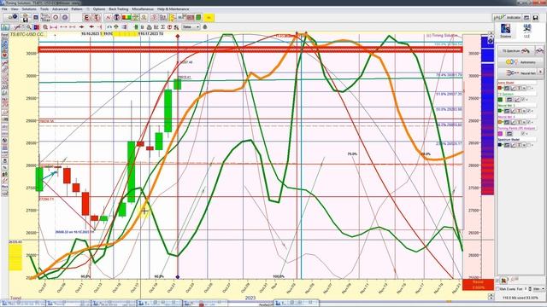Toggle the TS Spectrum model checkbox
Viewport: 547px width, 307px height.
point(522,100)
